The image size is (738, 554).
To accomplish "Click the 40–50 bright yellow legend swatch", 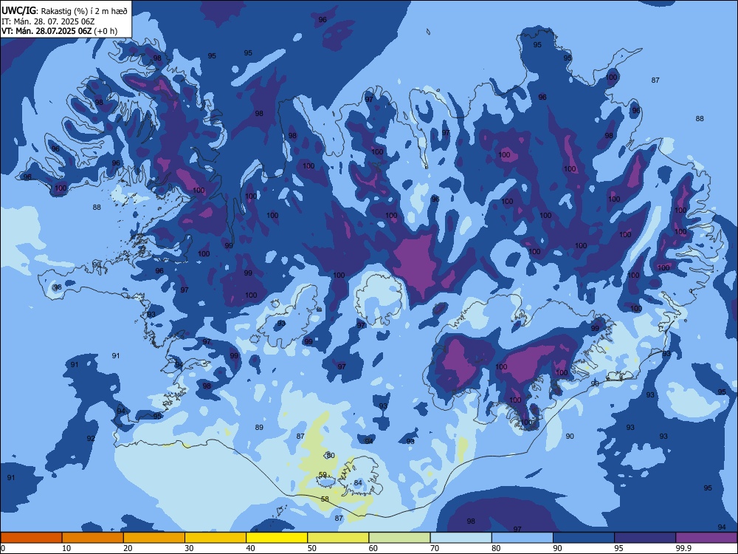I will point(277,538).
